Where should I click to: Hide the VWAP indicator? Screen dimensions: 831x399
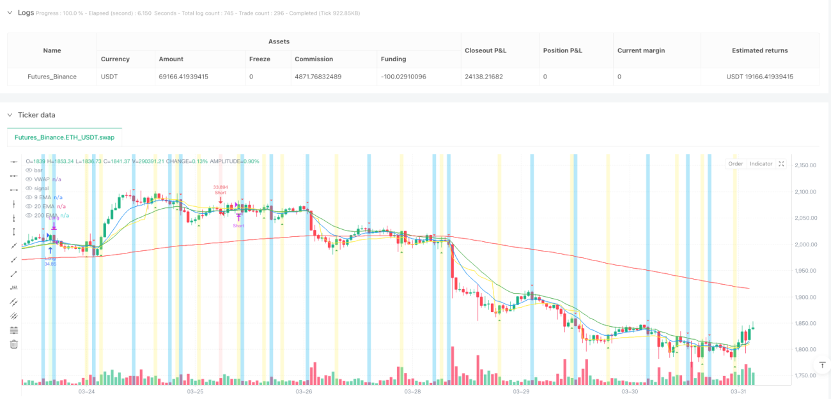[28, 179]
